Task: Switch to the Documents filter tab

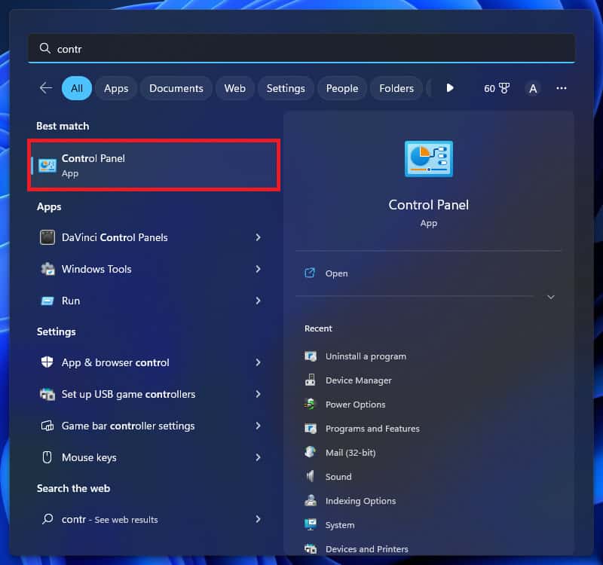Action: [x=176, y=88]
